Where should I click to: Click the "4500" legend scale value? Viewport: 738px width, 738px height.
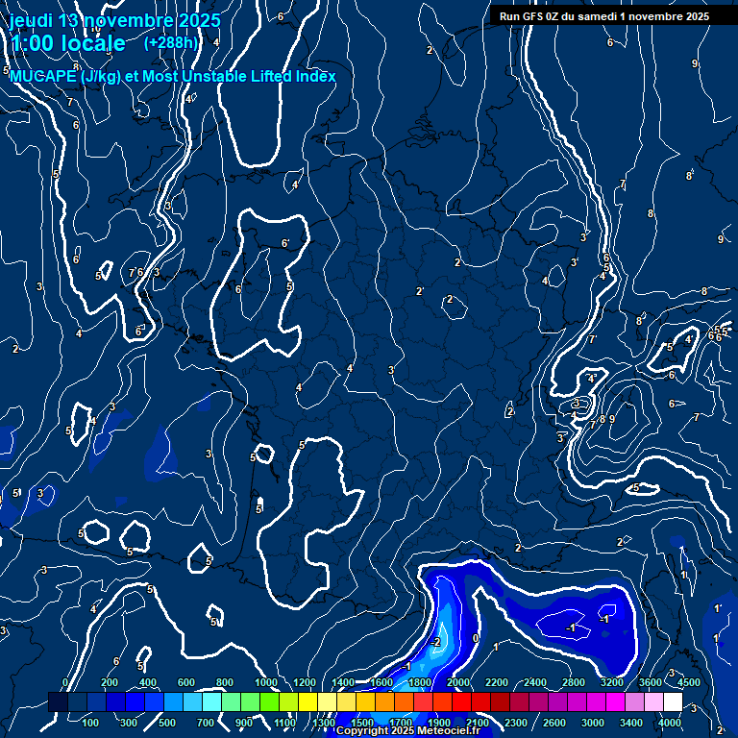[x=688, y=682]
